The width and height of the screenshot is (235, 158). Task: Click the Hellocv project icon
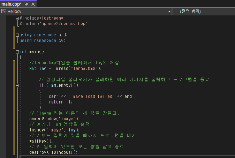click(x=4, y=11)
